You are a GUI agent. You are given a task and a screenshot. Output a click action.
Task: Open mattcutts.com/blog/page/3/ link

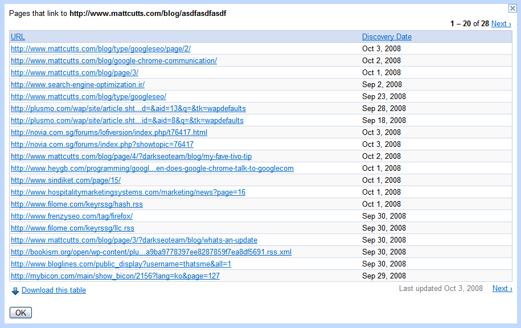[x=75, y=73]
